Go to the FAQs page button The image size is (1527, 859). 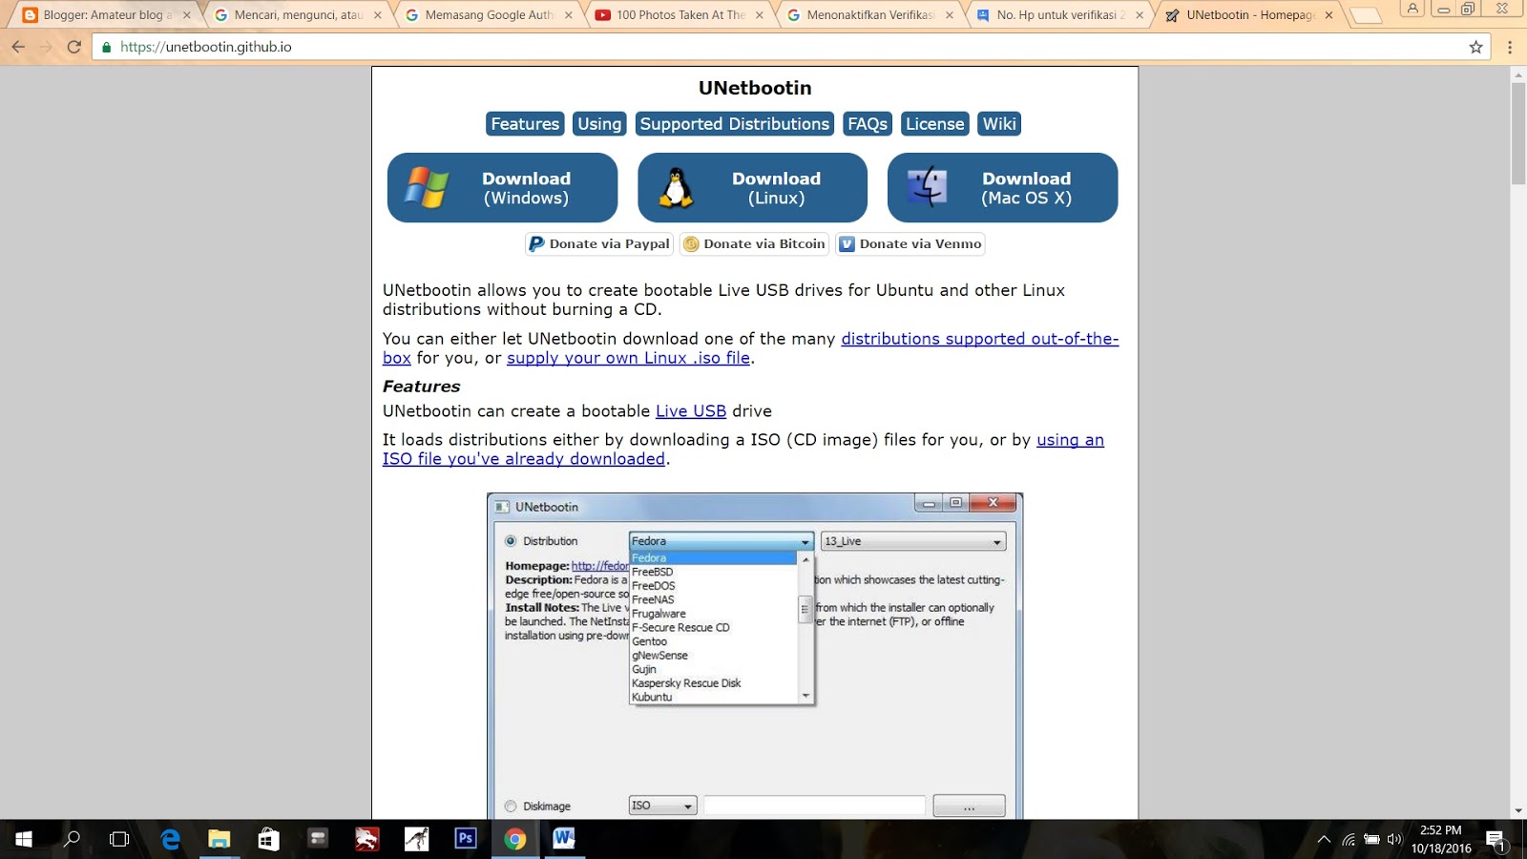coord(868,124)
